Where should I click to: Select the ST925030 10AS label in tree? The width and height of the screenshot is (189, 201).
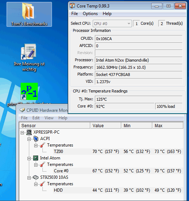(x=54, y=177)
